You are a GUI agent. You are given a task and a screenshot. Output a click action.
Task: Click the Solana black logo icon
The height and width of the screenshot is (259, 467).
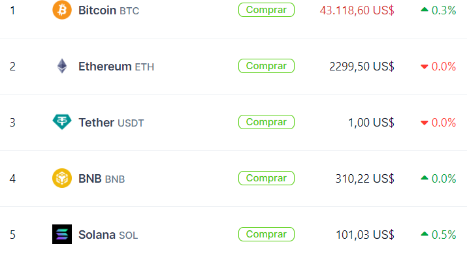(x=62, y=234)
